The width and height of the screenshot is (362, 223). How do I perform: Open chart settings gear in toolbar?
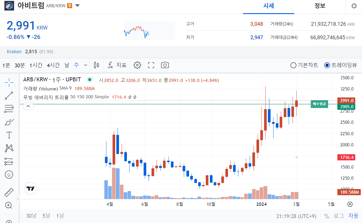[137, 65]
